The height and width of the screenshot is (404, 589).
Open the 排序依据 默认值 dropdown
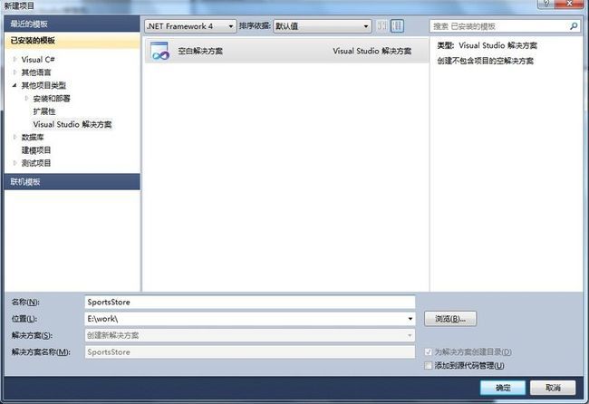(323, 26)
